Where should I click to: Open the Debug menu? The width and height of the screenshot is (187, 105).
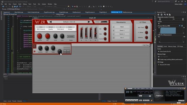[25, 4]
